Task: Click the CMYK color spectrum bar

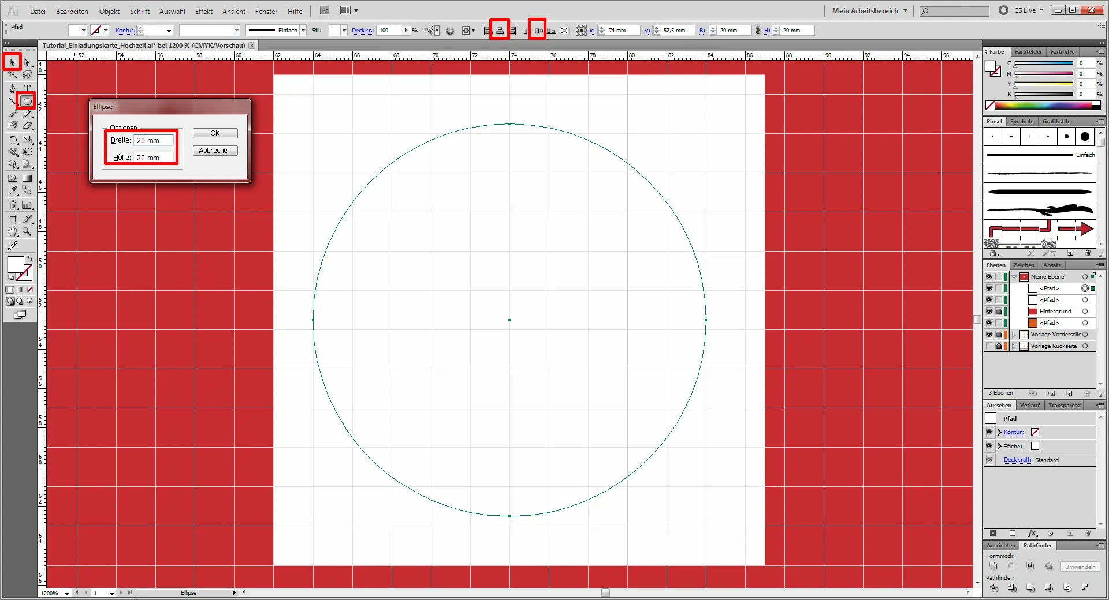Action: point(1043,106)
